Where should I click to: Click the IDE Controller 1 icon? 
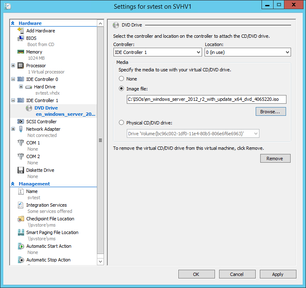[x=20, y=100]
